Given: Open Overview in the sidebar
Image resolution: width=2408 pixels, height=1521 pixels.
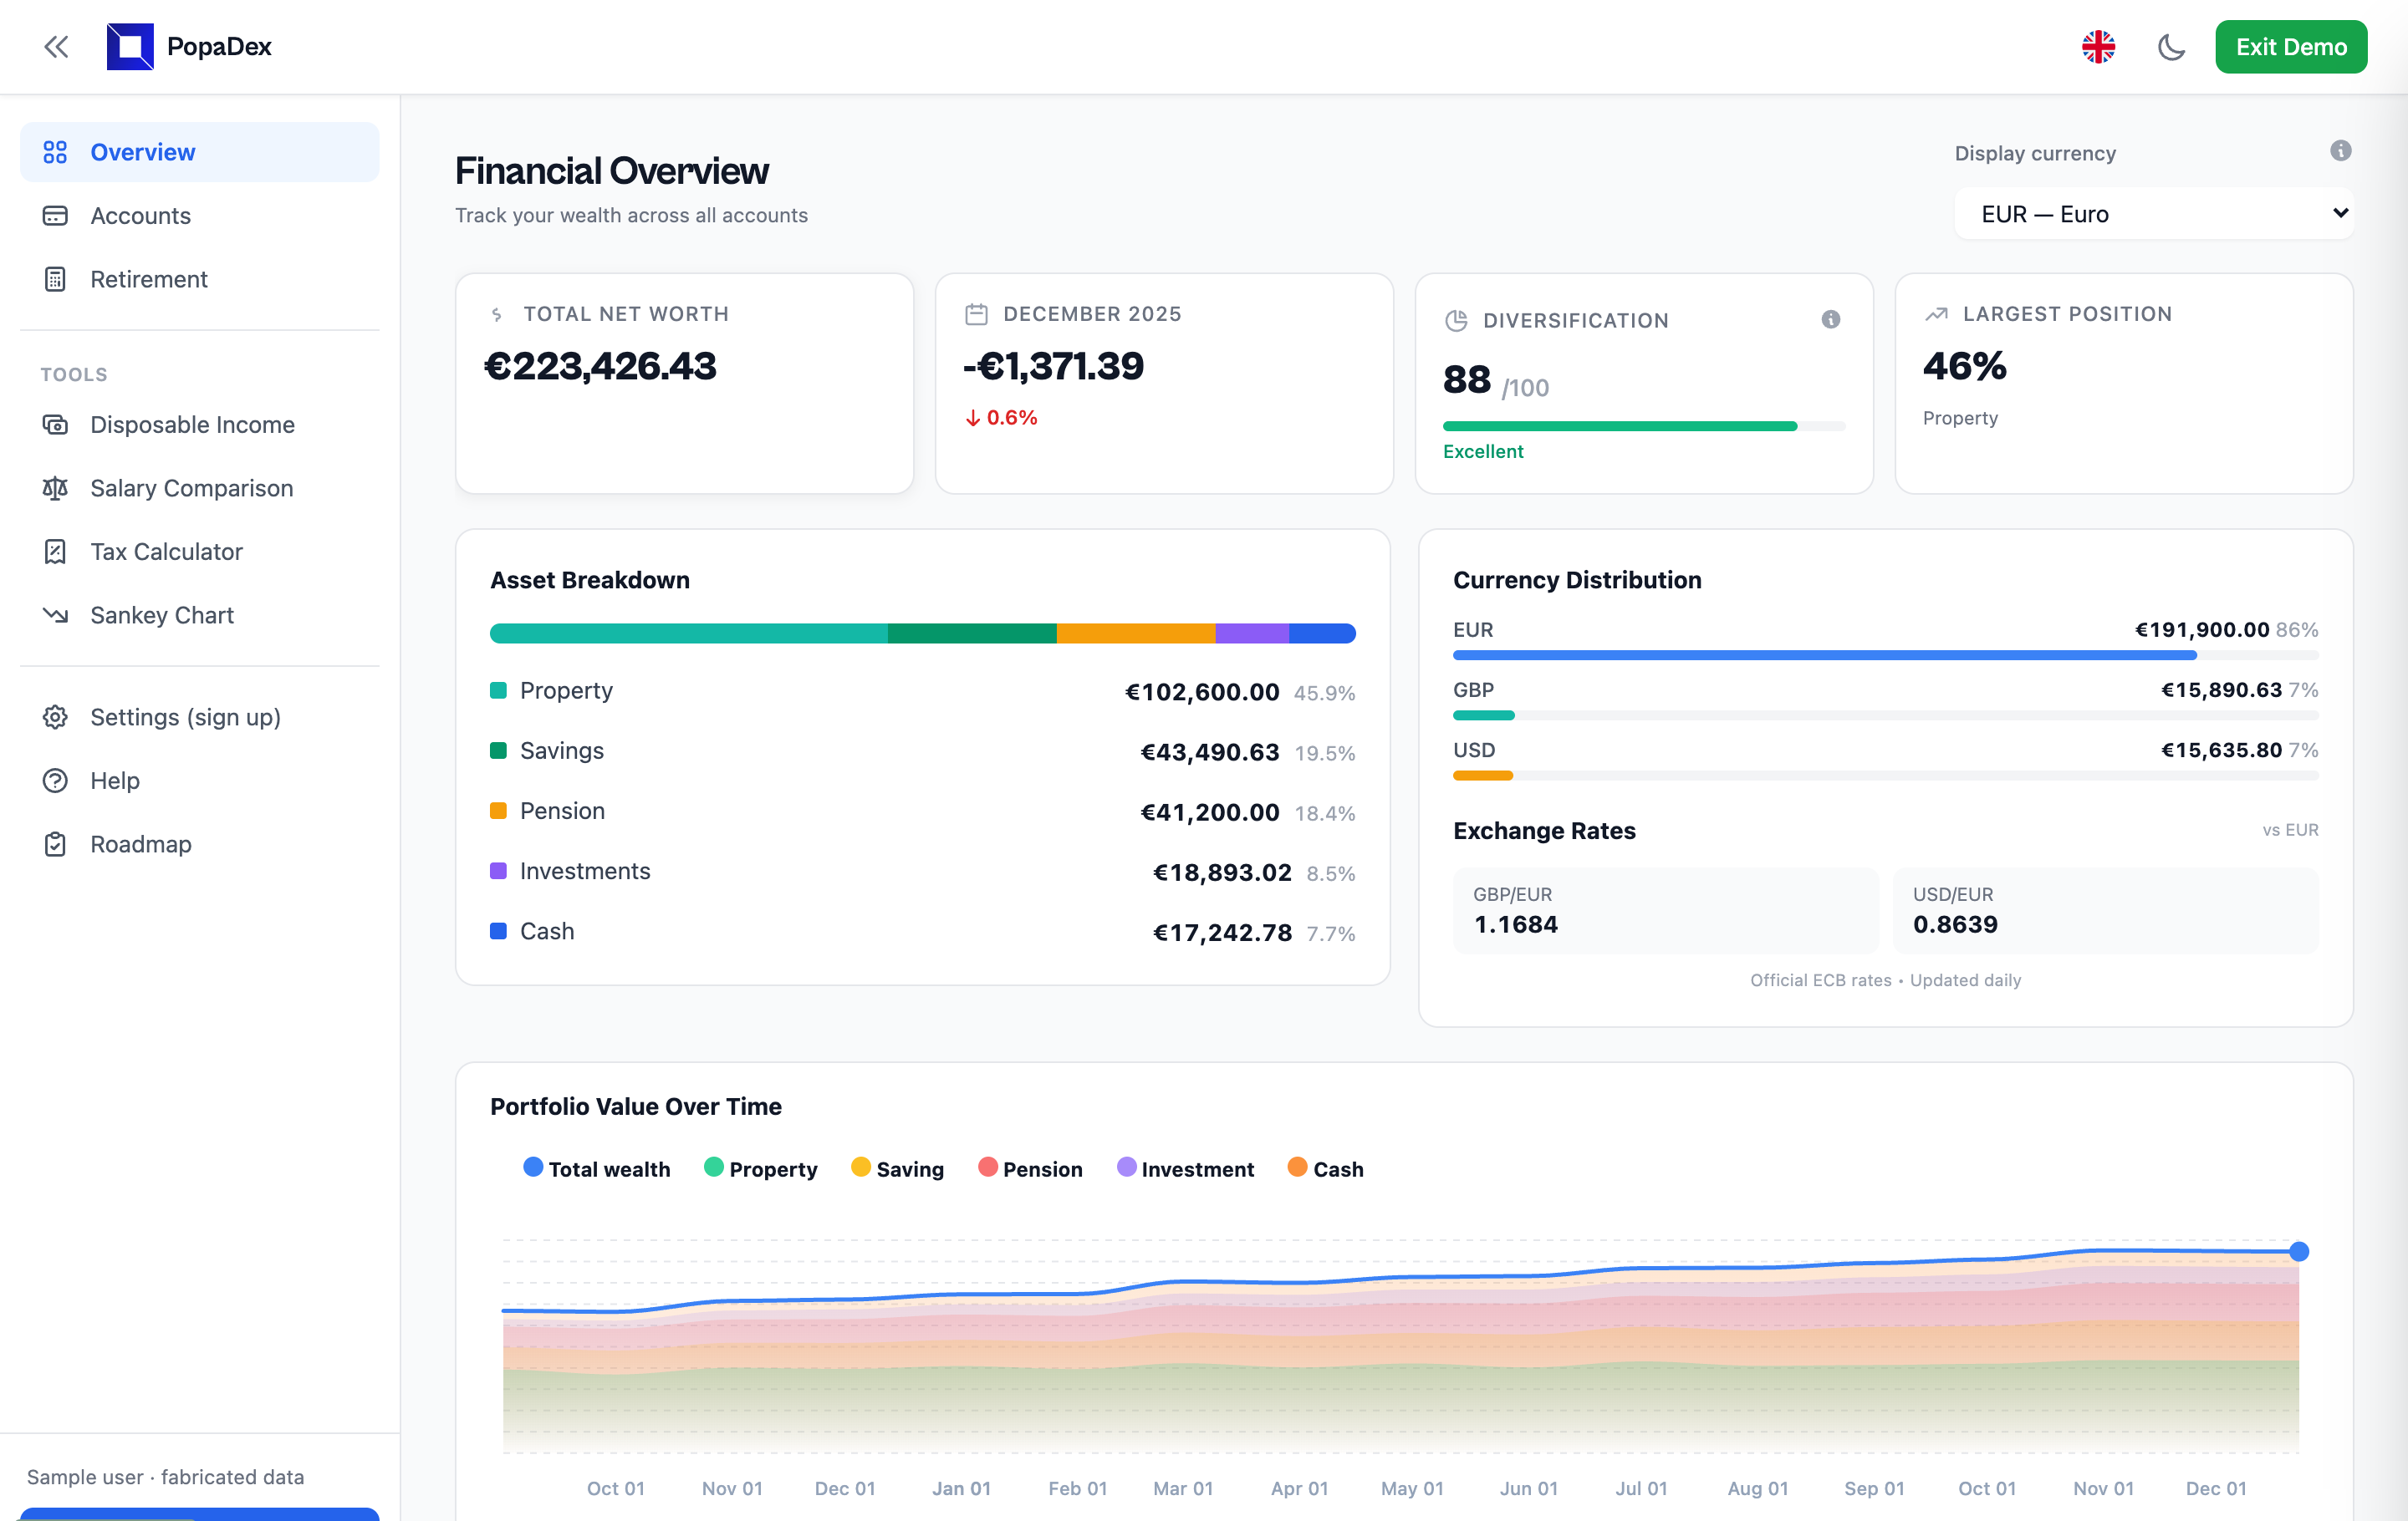Looking at the screenshot, I should (x=200, y=152).
